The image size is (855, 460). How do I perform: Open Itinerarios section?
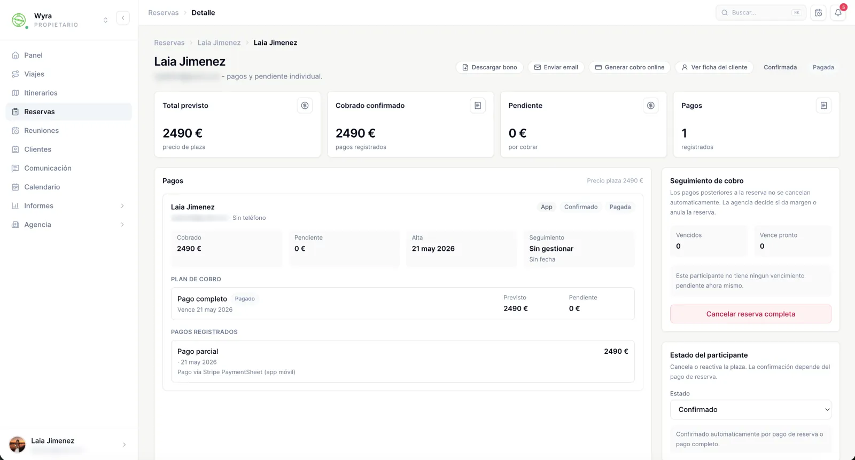click(68, 93)
